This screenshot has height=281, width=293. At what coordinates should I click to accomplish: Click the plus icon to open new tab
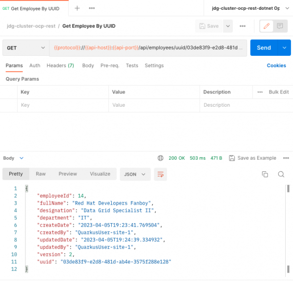click(x=77, y=8)
